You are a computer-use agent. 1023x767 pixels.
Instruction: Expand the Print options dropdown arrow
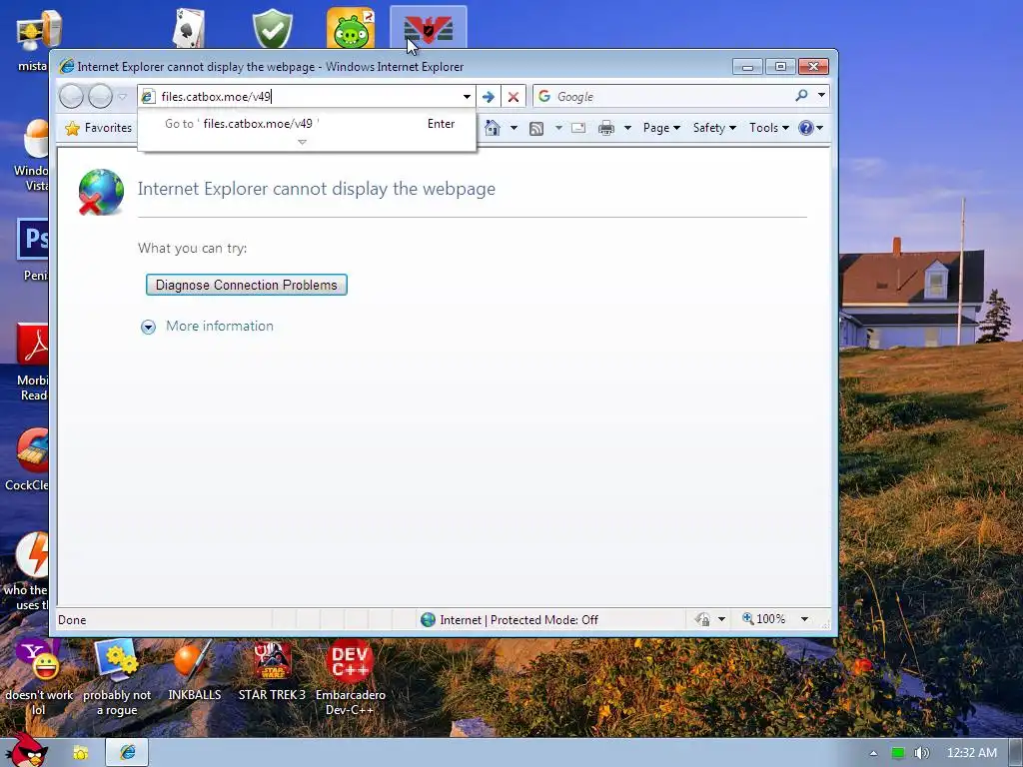pyautogui.click(x=627, y=128)
